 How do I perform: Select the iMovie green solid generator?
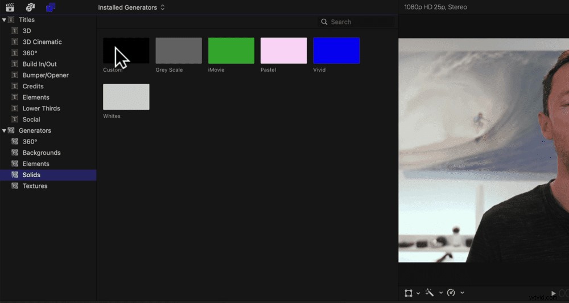(231, 51)
